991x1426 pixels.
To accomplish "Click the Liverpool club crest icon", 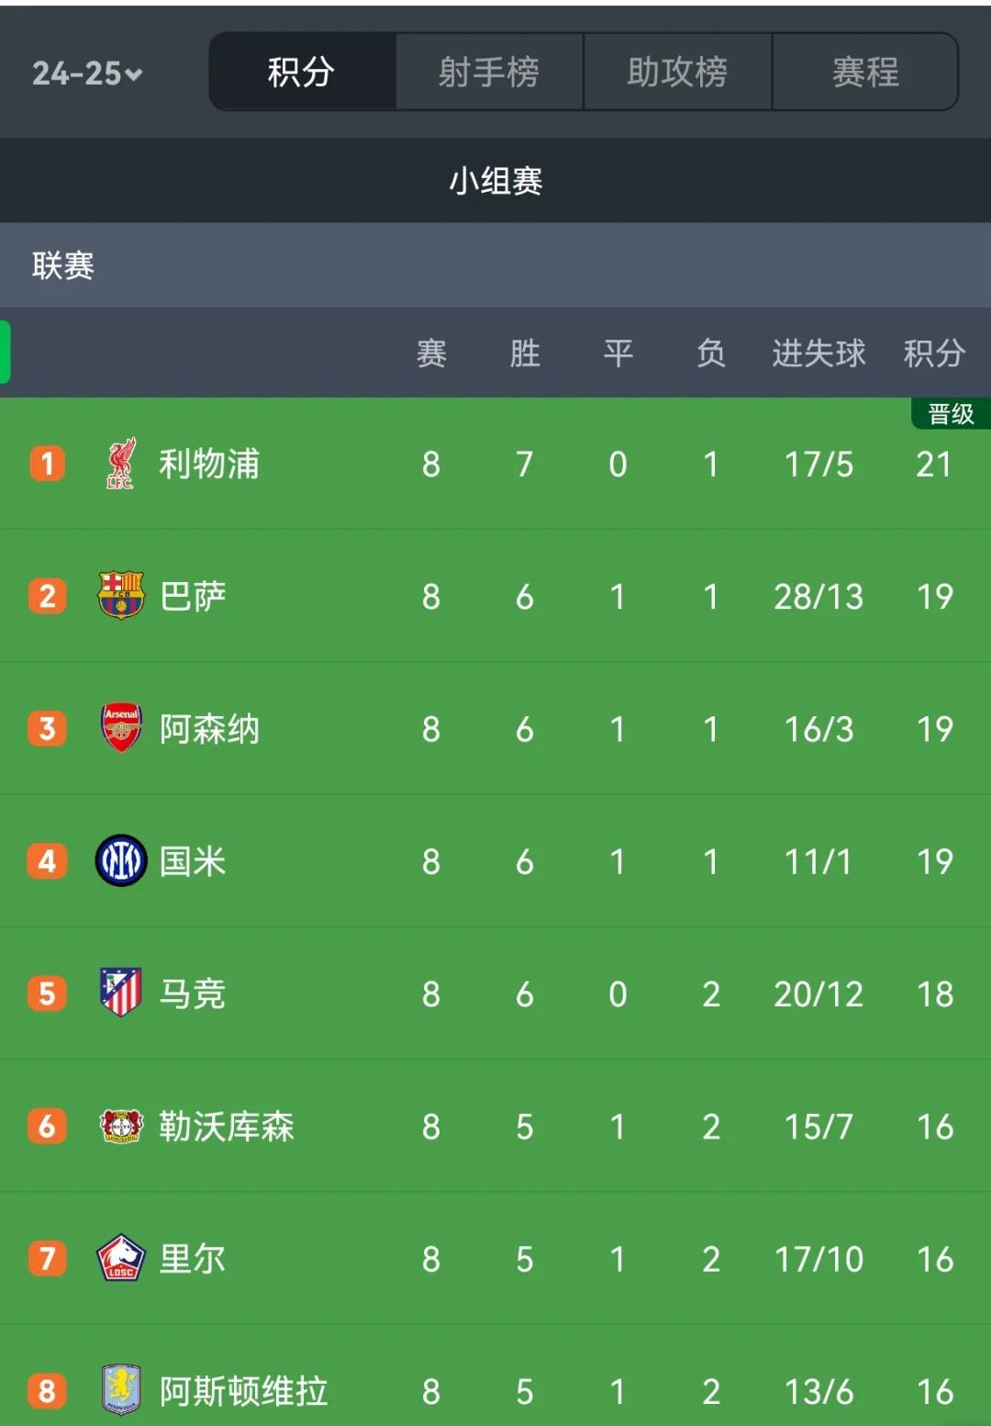I will 117,464.
